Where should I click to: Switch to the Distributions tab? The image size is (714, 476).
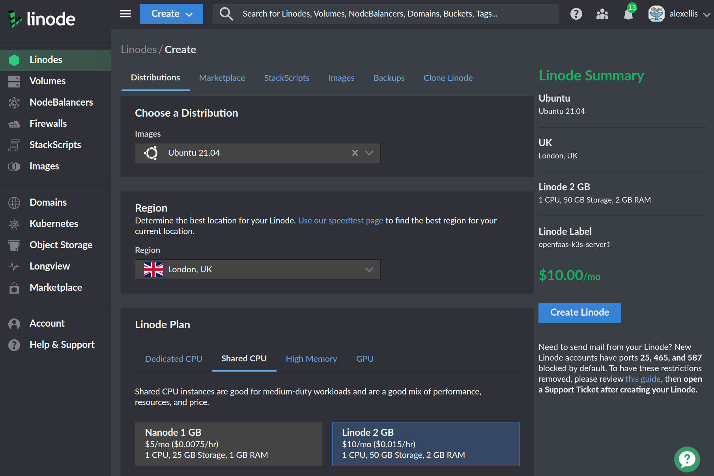pos(155,78)
